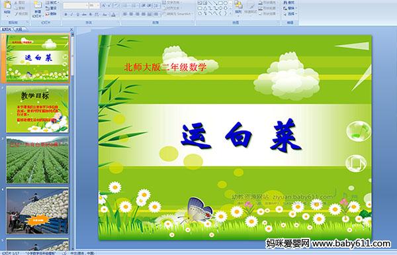Click the Find icon in editing group

click(289, 3)
